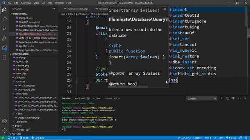Click the Go Live status bar button
The image size is (250, 140).
pyautogui.click(x=231, y=138)
